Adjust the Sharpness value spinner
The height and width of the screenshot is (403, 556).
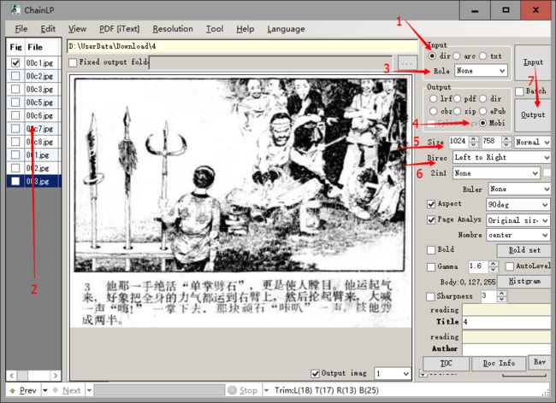coord(501,296)
